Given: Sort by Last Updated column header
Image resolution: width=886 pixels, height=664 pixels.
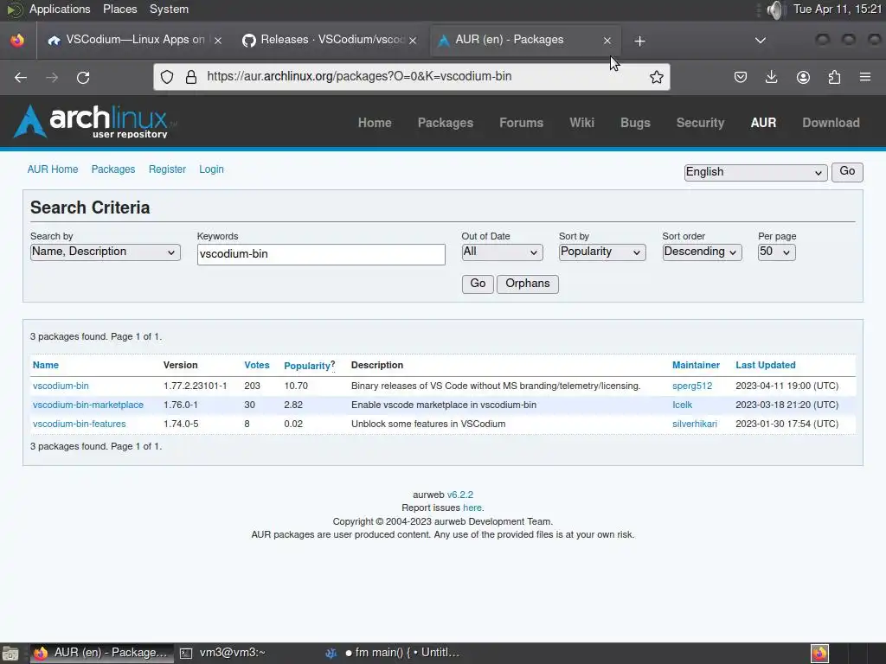Looking at the screenshot, I should click(x=765, y=365).
